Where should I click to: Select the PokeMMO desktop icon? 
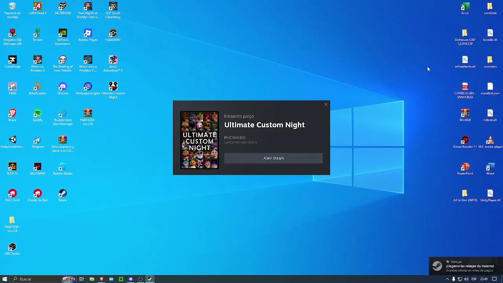pyautogui.click(x=113, y=35)
